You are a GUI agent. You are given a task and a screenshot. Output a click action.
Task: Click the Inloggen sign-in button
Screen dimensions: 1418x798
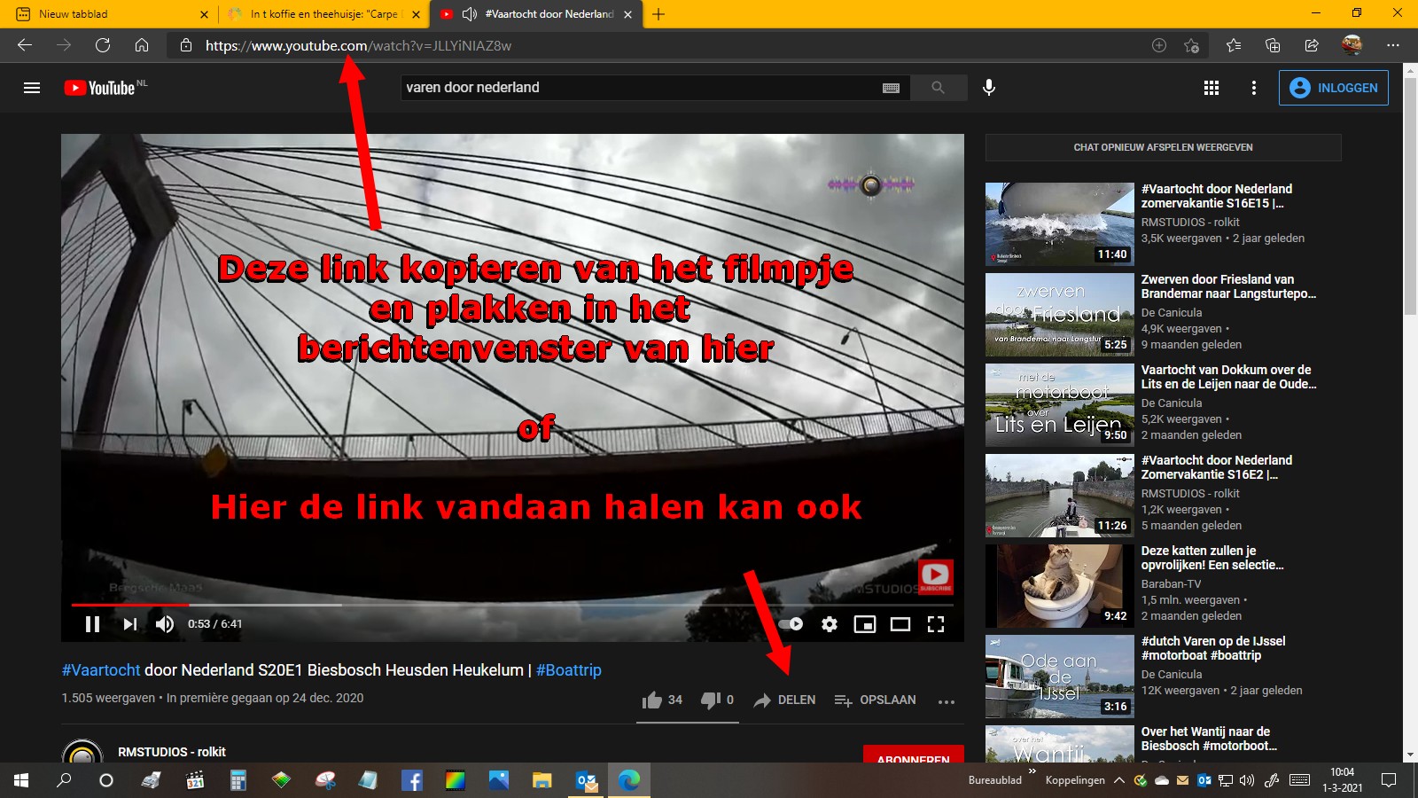[1333, 88]
